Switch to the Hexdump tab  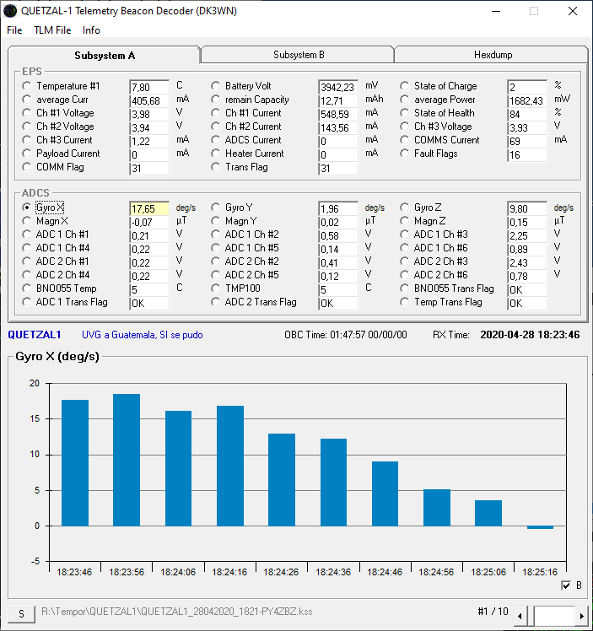(x=493, y=55)
